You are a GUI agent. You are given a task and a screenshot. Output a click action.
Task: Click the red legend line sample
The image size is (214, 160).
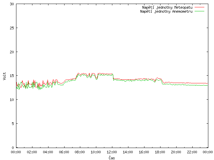click(199, 7)
